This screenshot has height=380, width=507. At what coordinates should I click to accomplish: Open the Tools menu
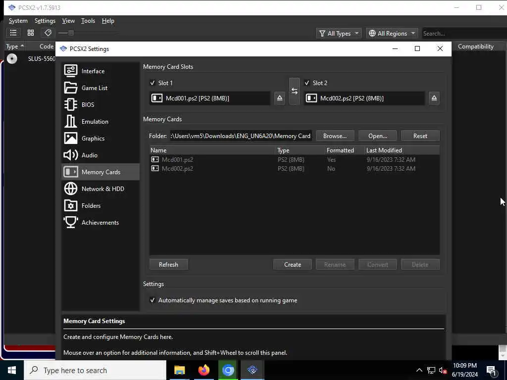88,21
